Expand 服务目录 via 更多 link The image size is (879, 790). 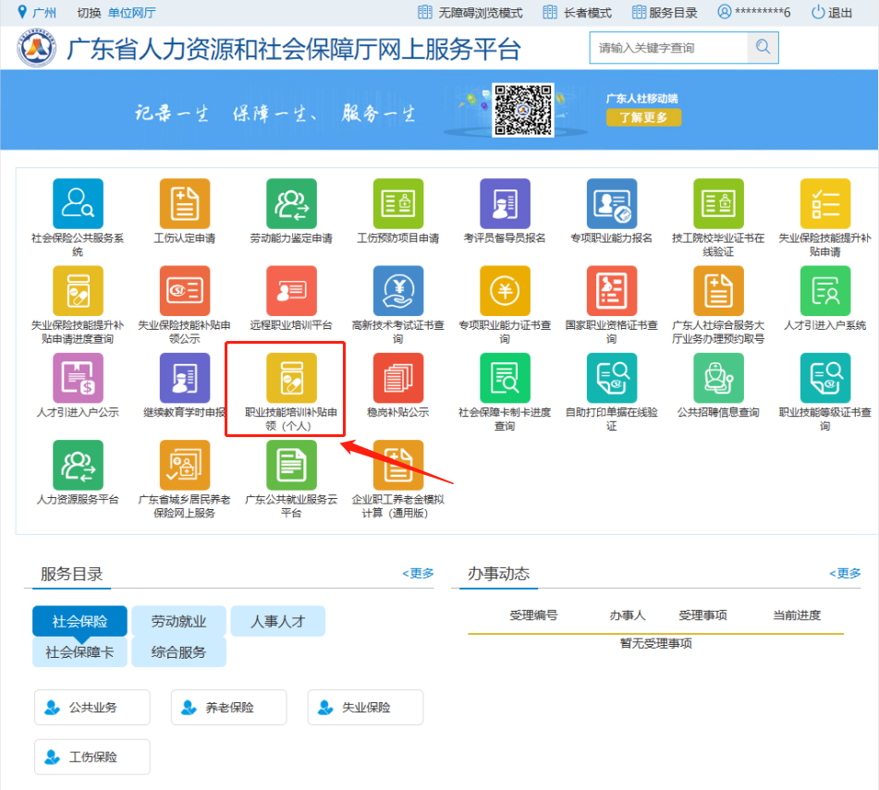(418, 574)
